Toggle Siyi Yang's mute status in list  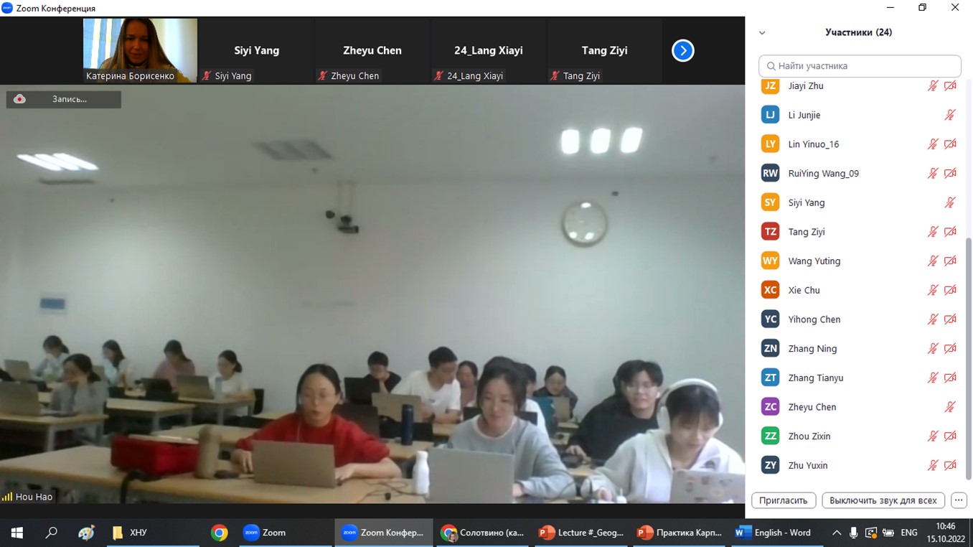(950, 202)
